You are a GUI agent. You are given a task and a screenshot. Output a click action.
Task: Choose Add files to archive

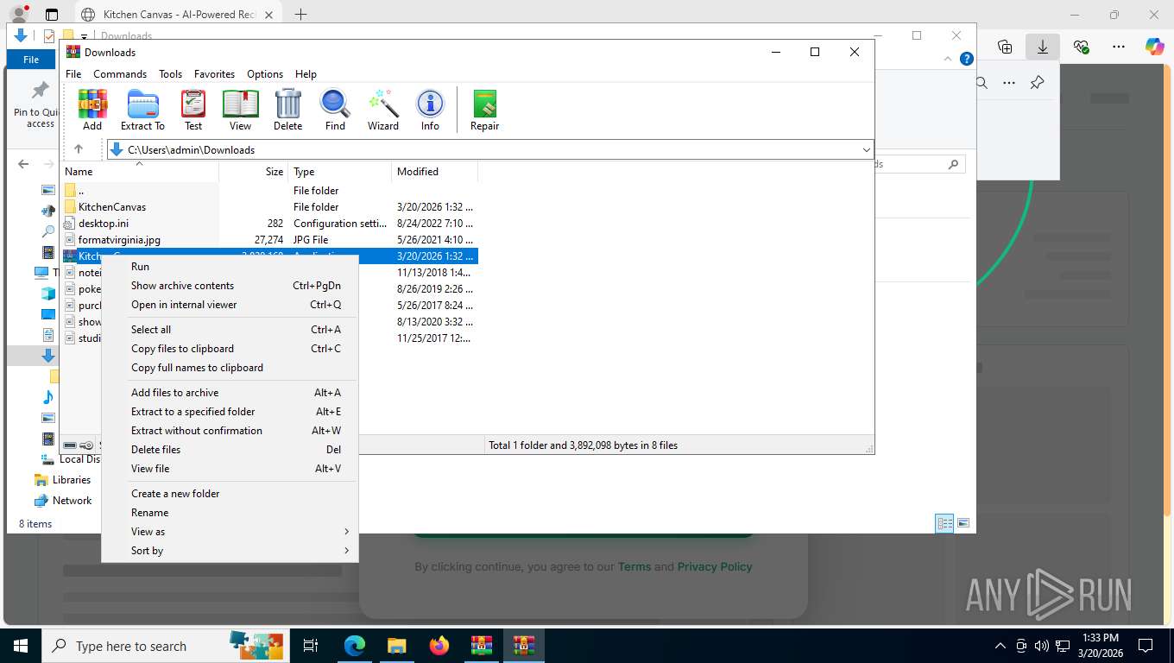[230, 393]
